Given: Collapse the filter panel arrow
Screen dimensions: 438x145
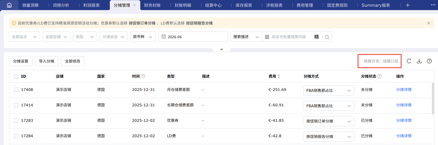Looking at the screenshot, I should coord(221,49).
